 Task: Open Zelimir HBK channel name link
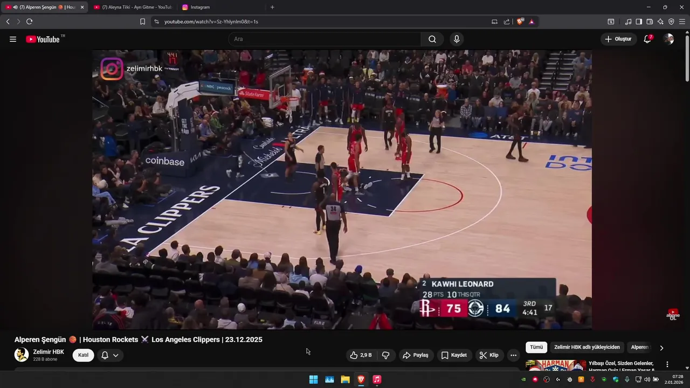pos(49,352)
